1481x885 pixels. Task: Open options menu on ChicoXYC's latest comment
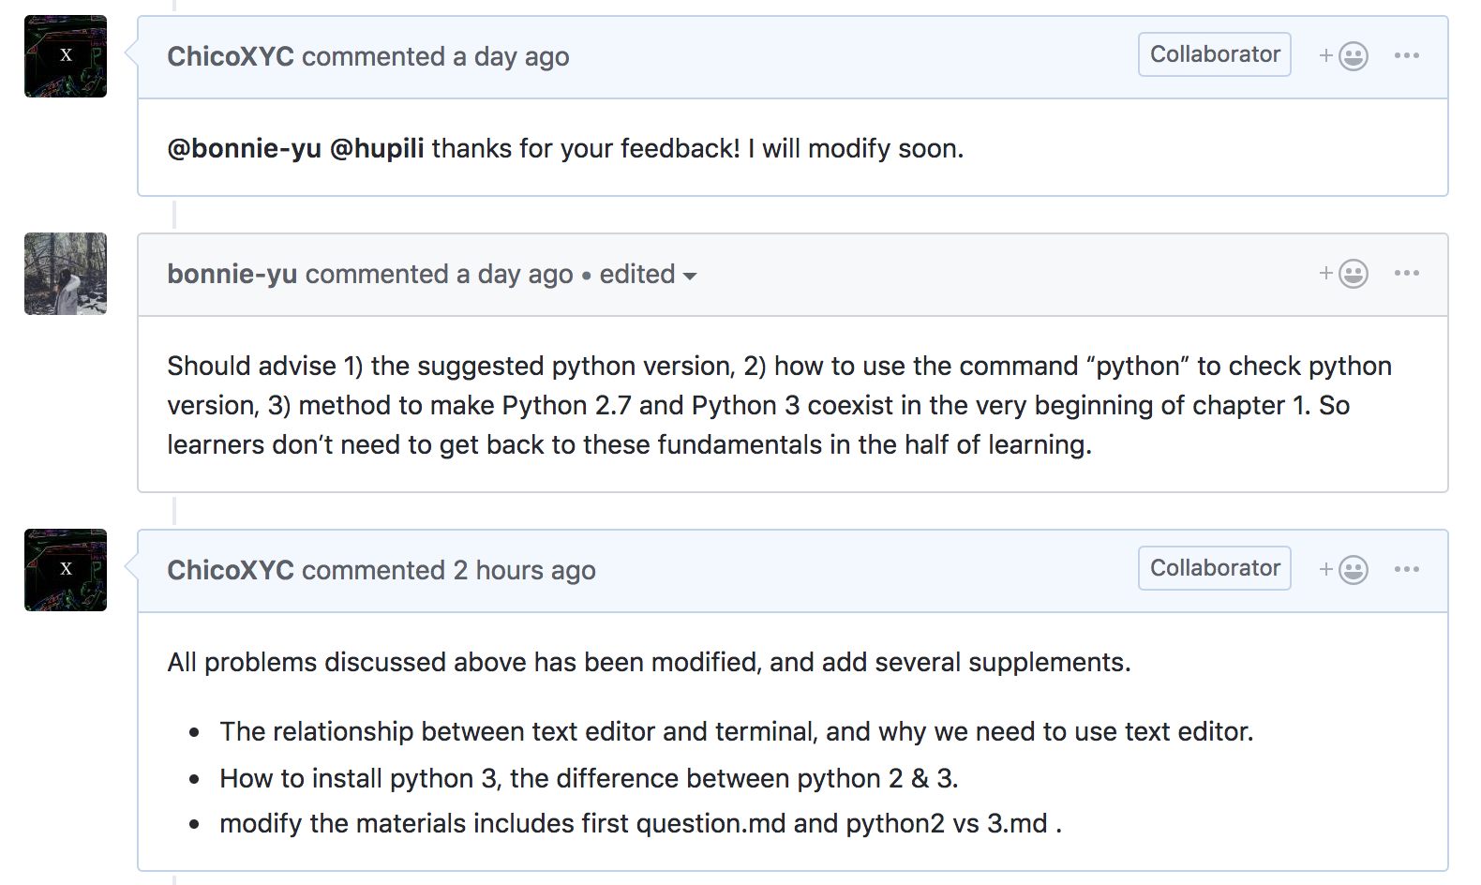tap(1406, 570)
